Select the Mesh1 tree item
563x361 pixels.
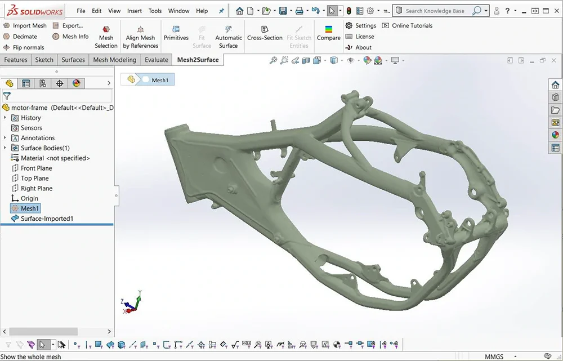click(x=30, y=208)
